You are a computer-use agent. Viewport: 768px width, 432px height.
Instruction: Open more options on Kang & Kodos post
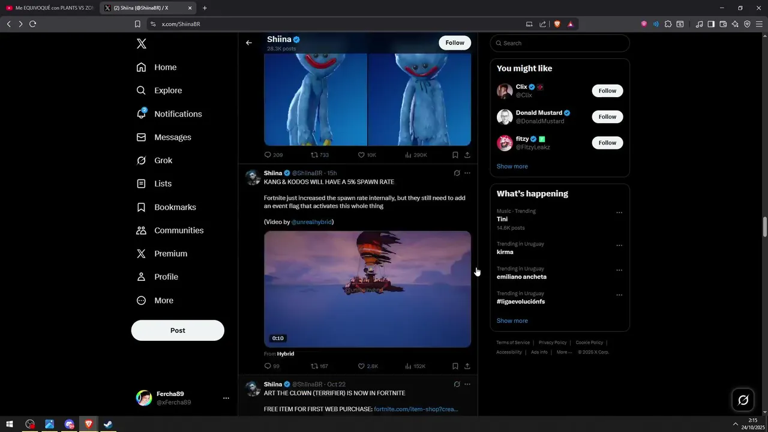[x=467, y=173]
